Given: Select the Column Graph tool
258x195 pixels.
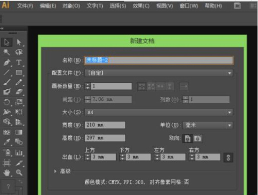Looking at the screenshot, I should click(19, 152).
